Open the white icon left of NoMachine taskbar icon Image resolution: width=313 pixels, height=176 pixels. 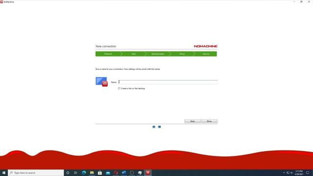[140, 173]
